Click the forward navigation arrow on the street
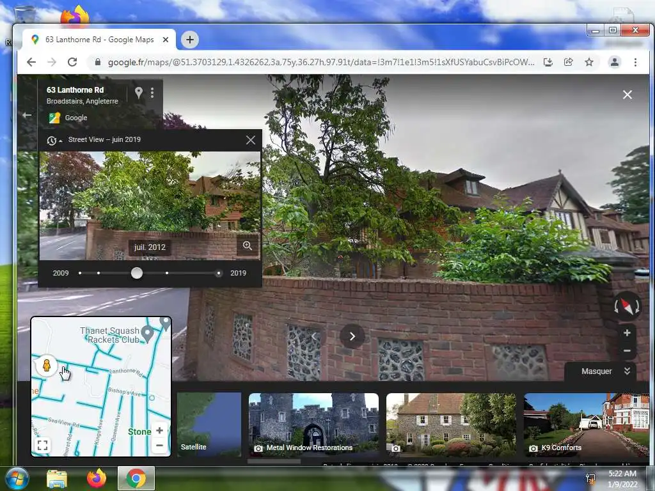655x491 pixels. (x=352, y=336)
